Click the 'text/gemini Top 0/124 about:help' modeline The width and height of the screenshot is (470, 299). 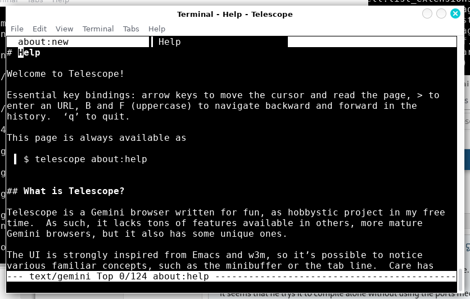(232, 276)
